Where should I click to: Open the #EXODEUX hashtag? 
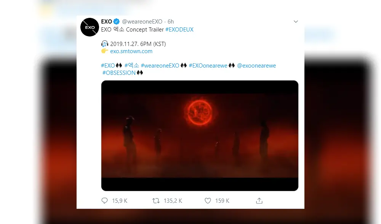click(x=179, y=29)
